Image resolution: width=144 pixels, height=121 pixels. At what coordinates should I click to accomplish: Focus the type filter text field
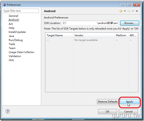coord(21,11)
